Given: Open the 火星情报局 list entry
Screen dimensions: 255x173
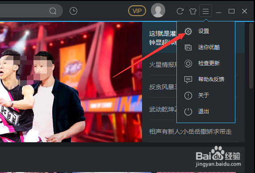Looking at the screenshot, I should (163, 65).
